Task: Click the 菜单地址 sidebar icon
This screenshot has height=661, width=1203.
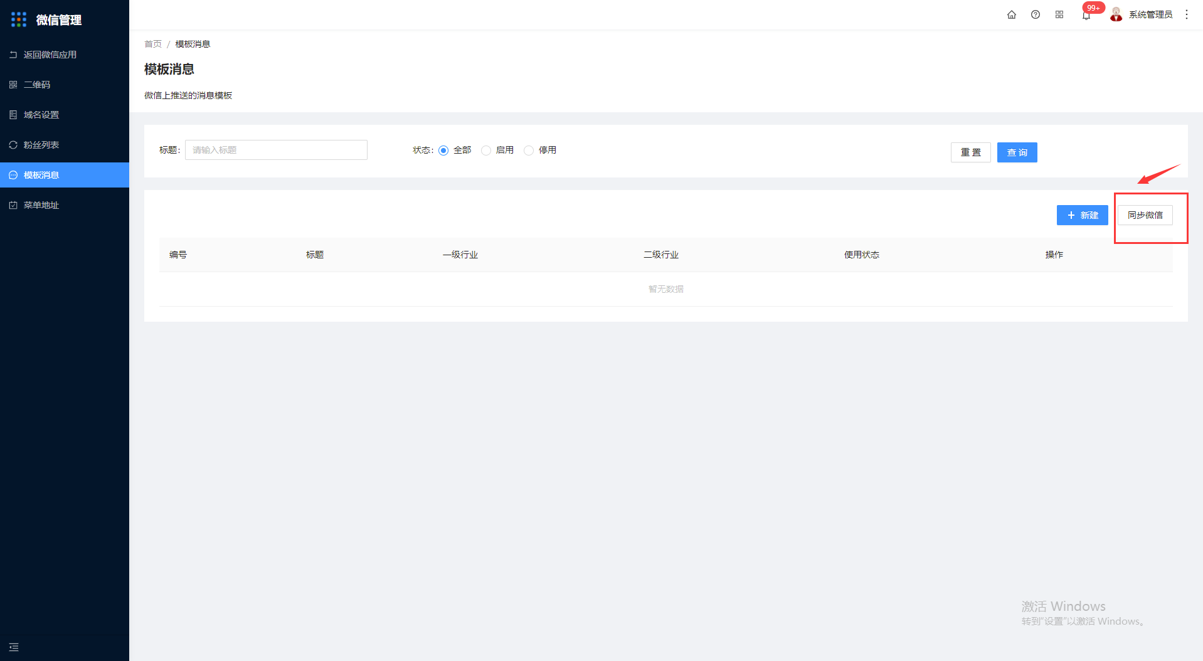Action: (13, 205)
